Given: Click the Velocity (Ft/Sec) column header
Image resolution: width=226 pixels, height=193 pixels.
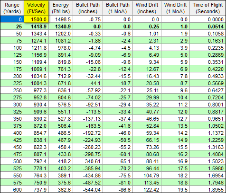Looking at the screenshot, I should click(x=36, y=8).
